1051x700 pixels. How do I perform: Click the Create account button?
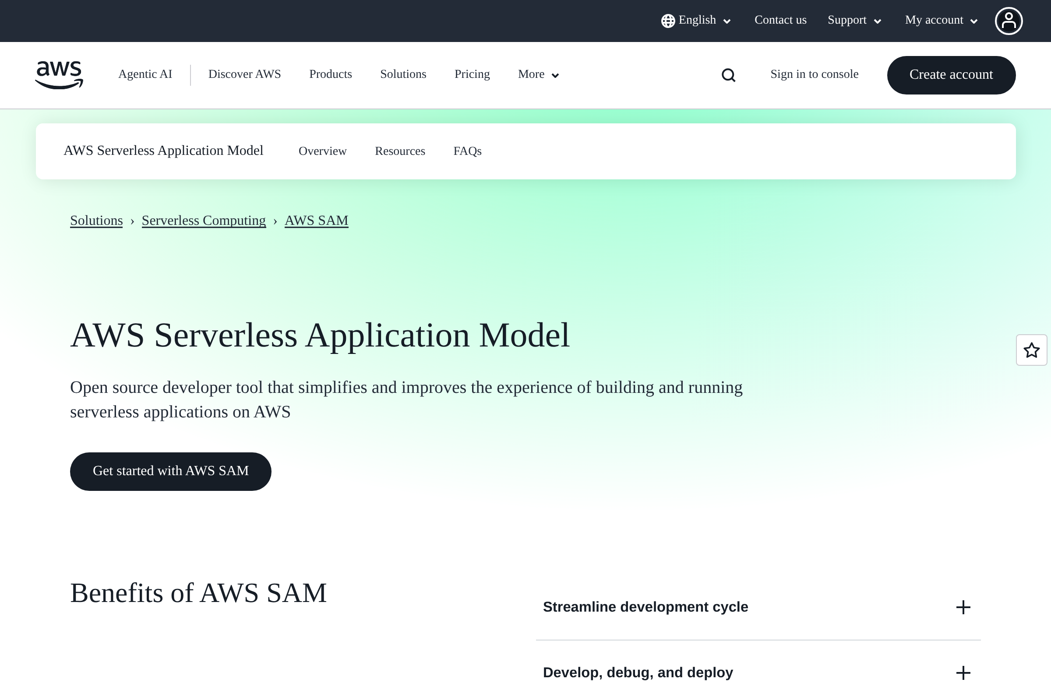tap(951, 75)
